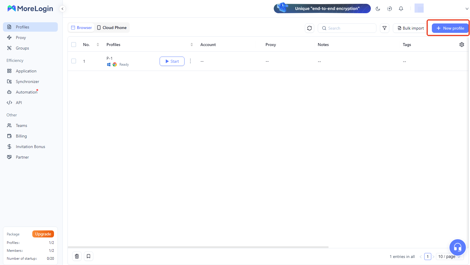Switch to the Cloud Phone tab
This screenshot has height=265, width=470.
tap(112, 28)
